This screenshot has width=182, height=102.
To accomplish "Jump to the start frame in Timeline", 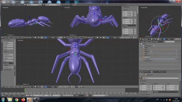I will [63, 95].
